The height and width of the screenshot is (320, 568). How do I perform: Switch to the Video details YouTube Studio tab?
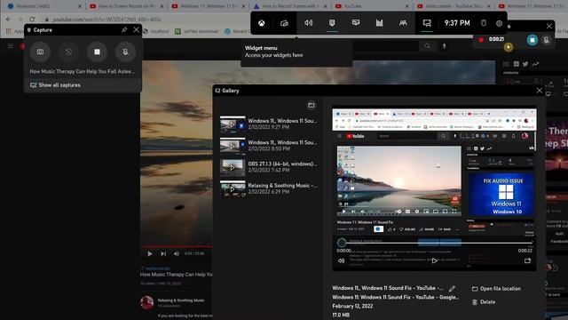tap(454, 6)
